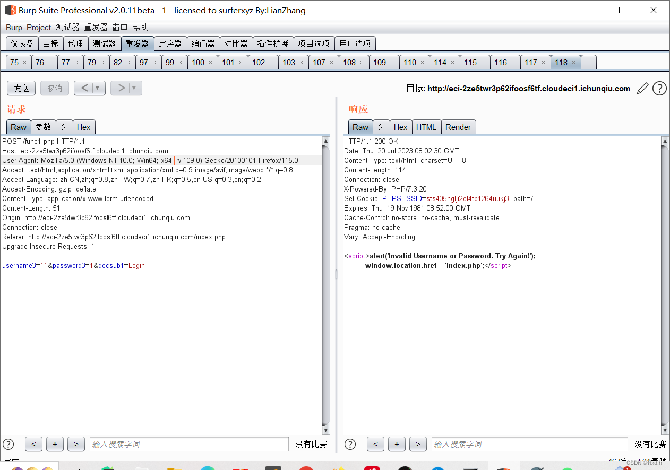Click request search + options button

[55, 444]
